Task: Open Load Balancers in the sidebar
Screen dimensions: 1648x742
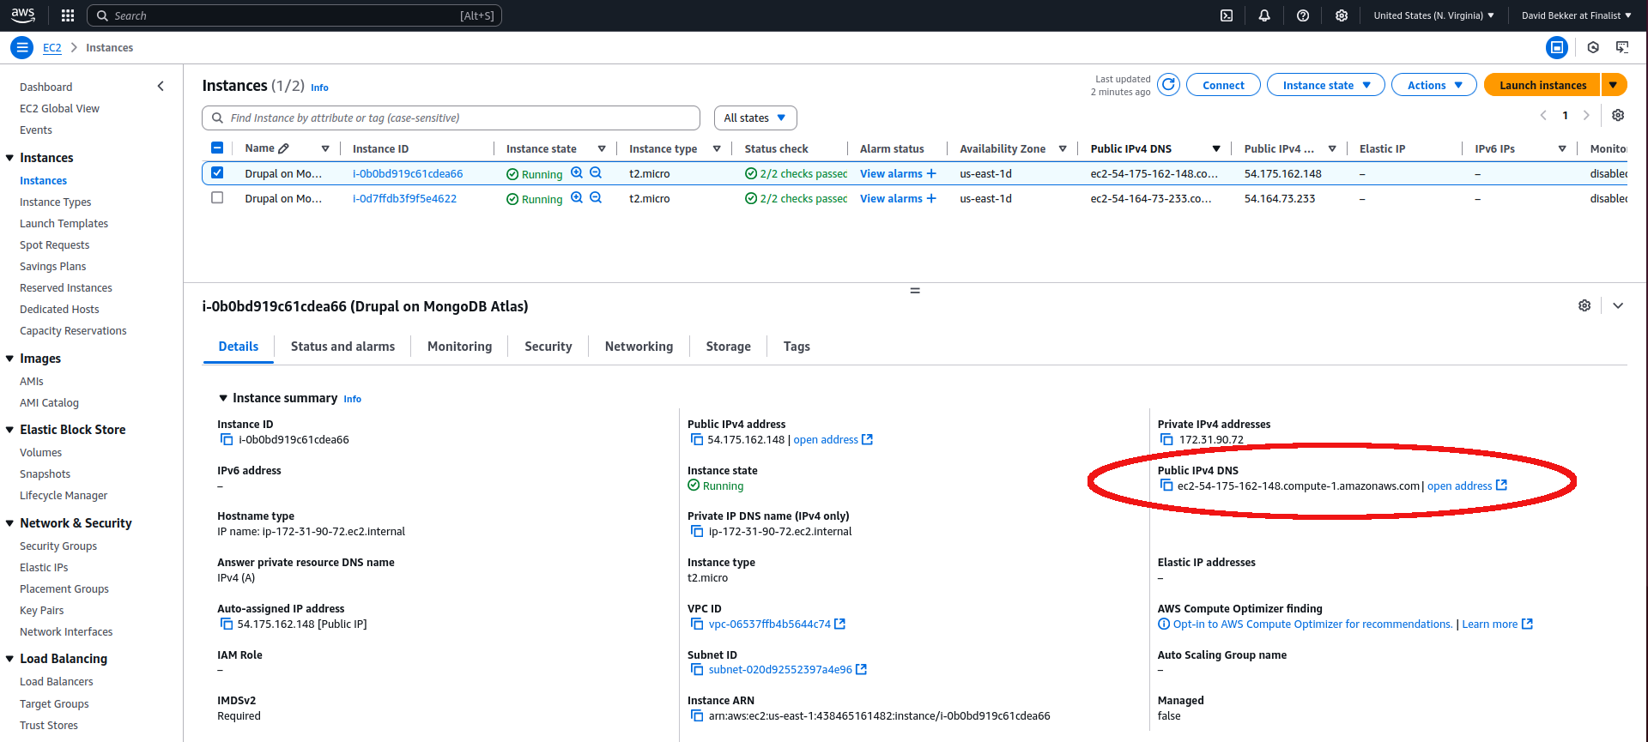Action: tap(57, 681)
